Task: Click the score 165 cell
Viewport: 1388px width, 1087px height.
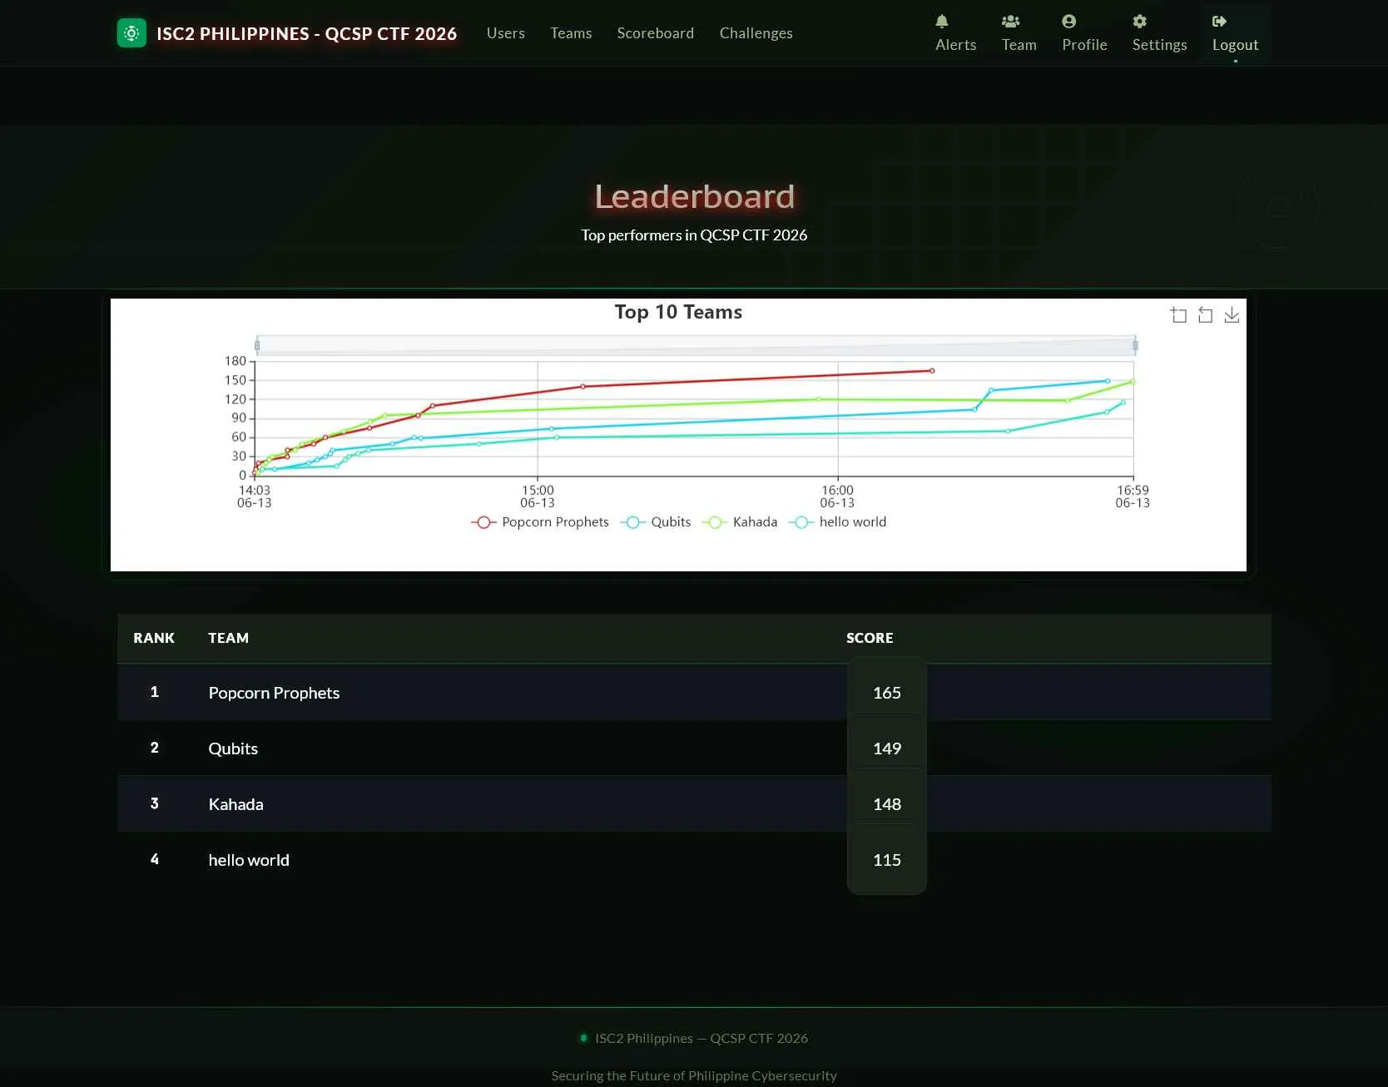Action: [x=887, y=693]
